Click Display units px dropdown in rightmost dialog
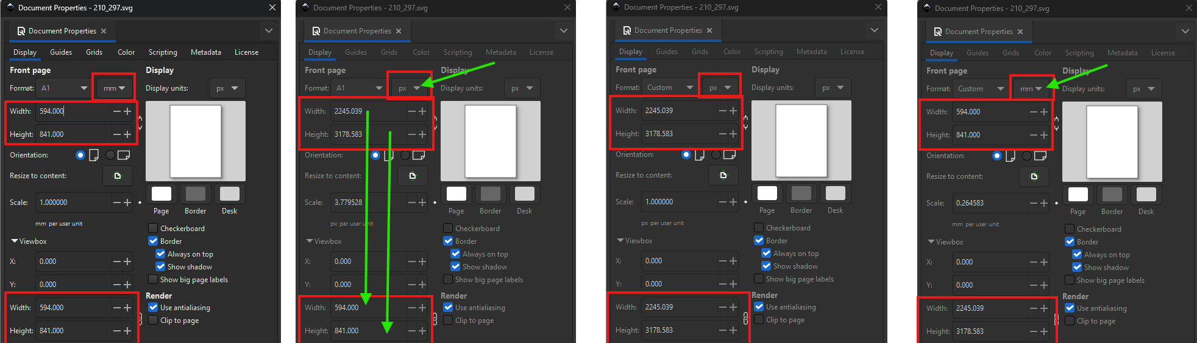This screenshot has height=343, width=1197. coord(1144,89)
